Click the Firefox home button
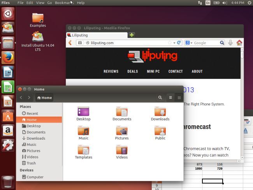This screenshot has height=190, width=253. (x=239, y=43)
